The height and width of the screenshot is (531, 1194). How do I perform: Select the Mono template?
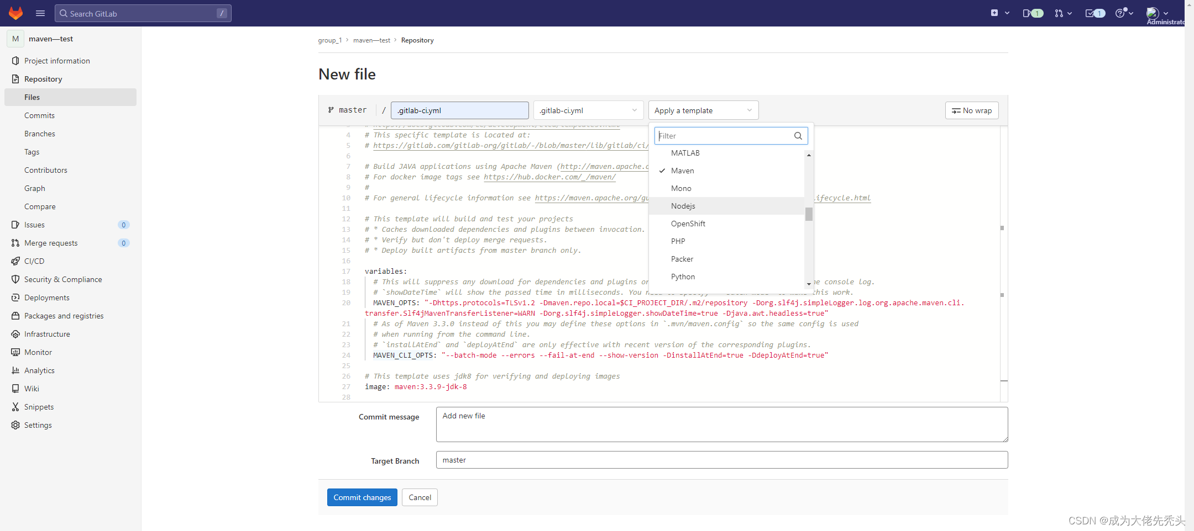click(726, 188)
